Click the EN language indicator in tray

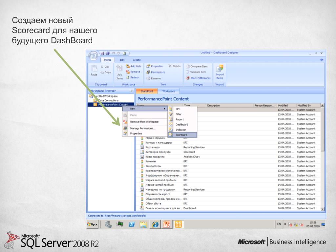pyautogui.click(x=279, y=224)
